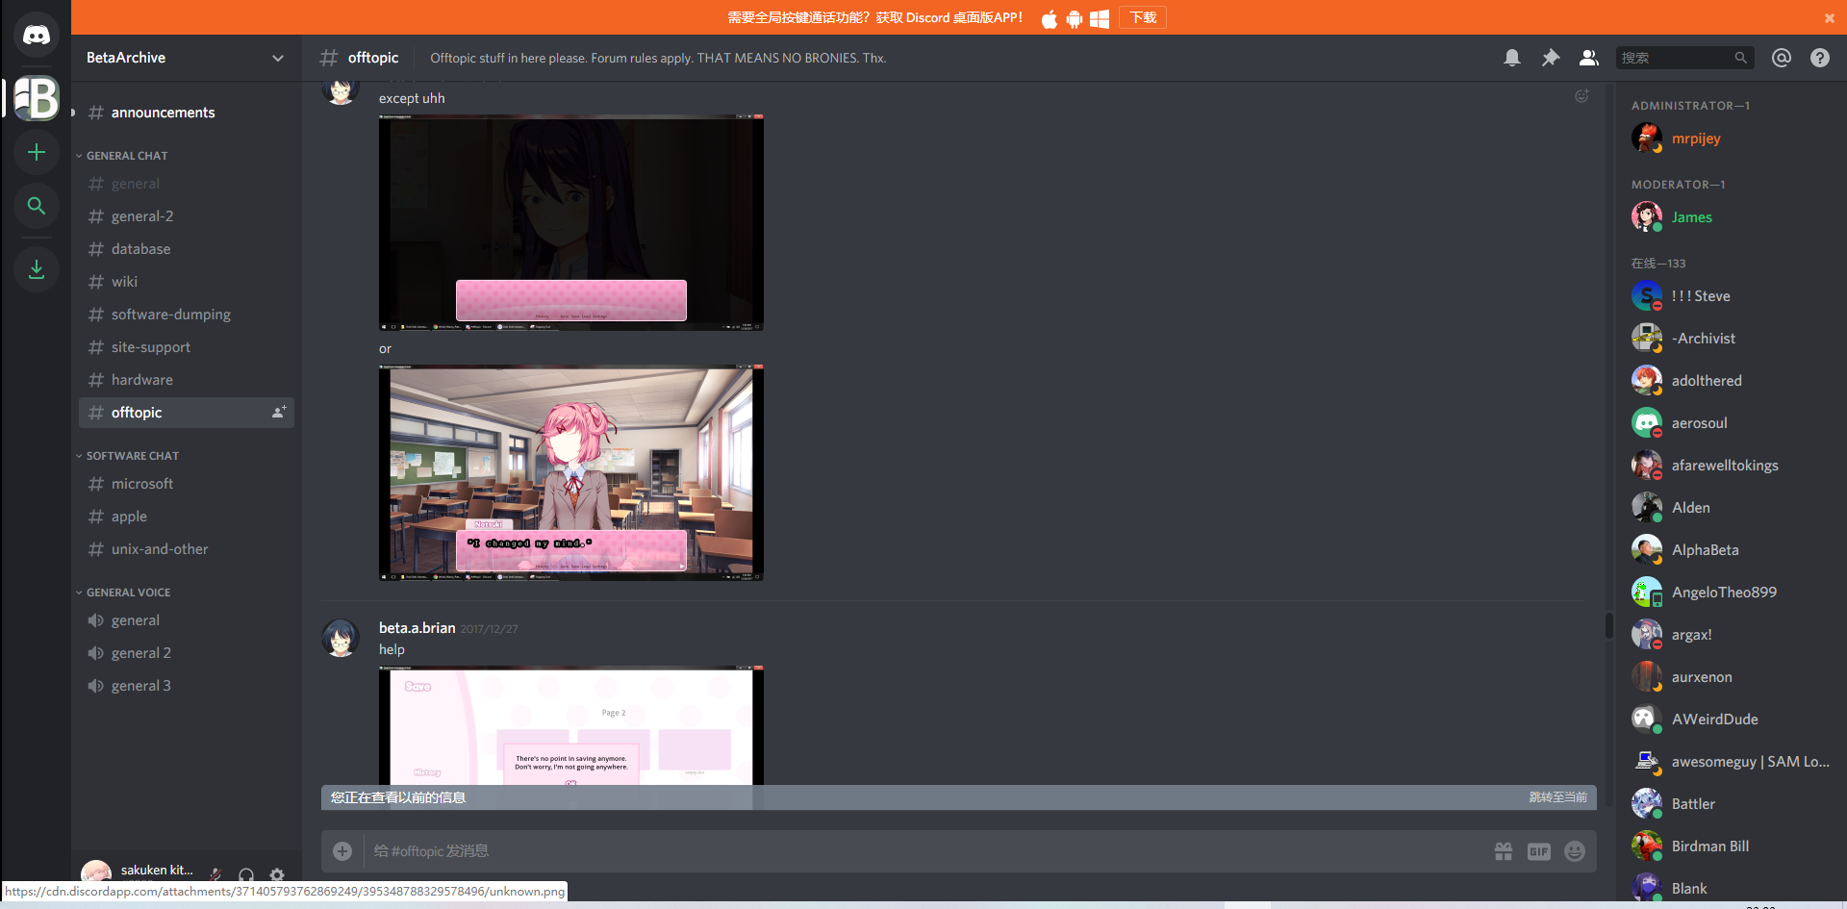Add reaction to 'except uhh' message
Viewport: 1847px width, 909px height.
coord(1581,96)
